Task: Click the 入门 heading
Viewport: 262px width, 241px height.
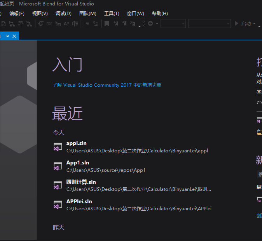Action: click(x=67, y=65)
